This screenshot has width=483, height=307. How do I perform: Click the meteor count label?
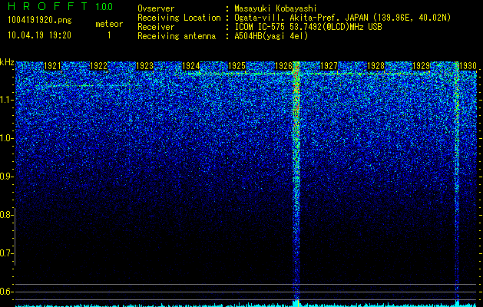(109, 24)
